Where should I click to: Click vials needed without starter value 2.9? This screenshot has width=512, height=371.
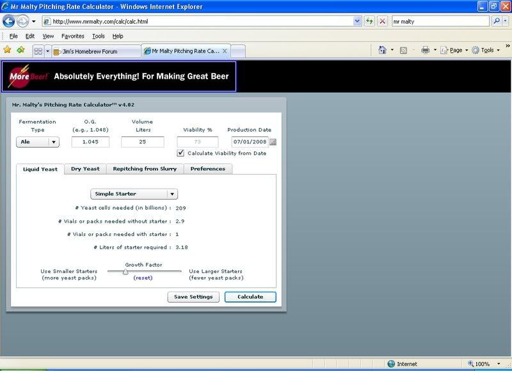click(x=180, y=221)
